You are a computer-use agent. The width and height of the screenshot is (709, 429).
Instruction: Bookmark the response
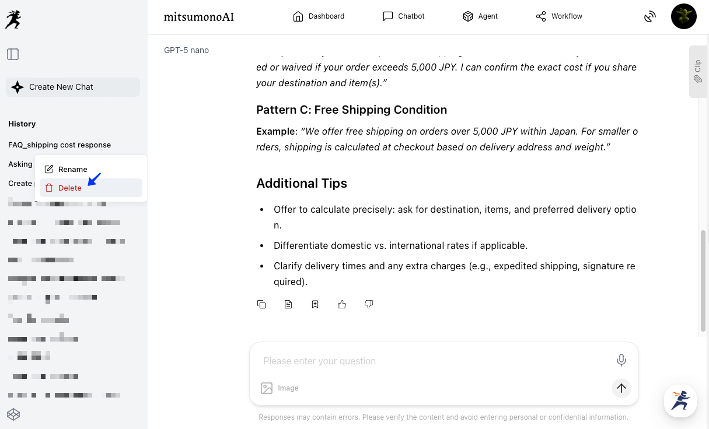pyautogui.click(x=315, y=304)
